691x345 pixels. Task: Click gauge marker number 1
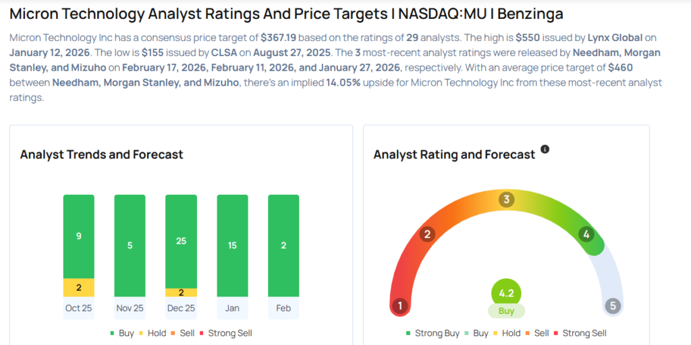click(x=400, y=307)
